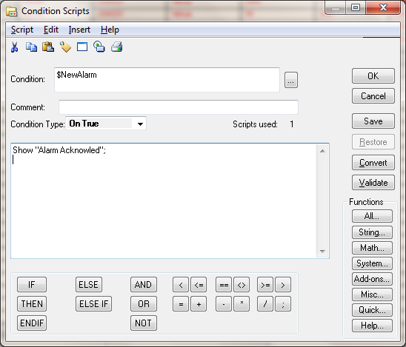Screen dimensions: 406x347
Task: Insert the minus operator
Action: pos(224,304)
